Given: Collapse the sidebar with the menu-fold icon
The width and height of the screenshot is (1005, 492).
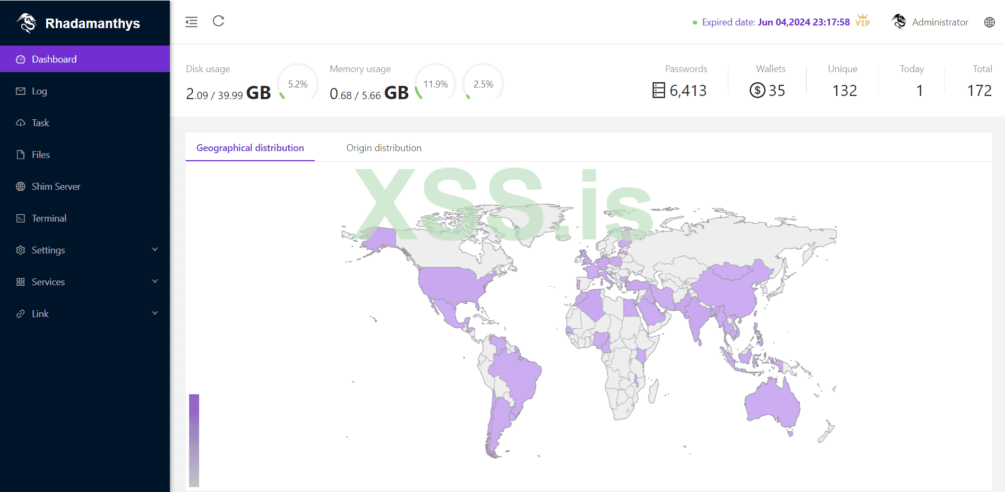Looking at the screenshot, I should pos(191,22).
